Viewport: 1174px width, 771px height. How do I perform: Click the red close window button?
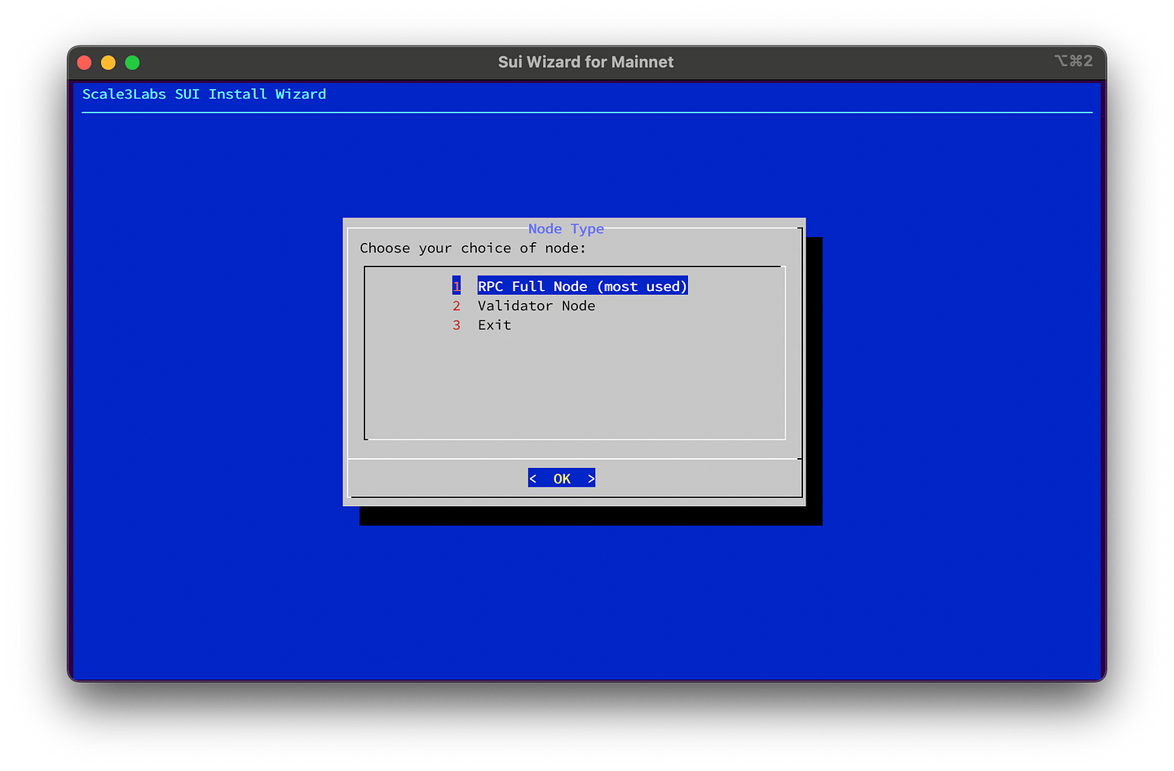click(x=84, y=63)
